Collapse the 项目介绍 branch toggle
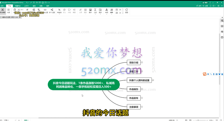 [142, 62]
